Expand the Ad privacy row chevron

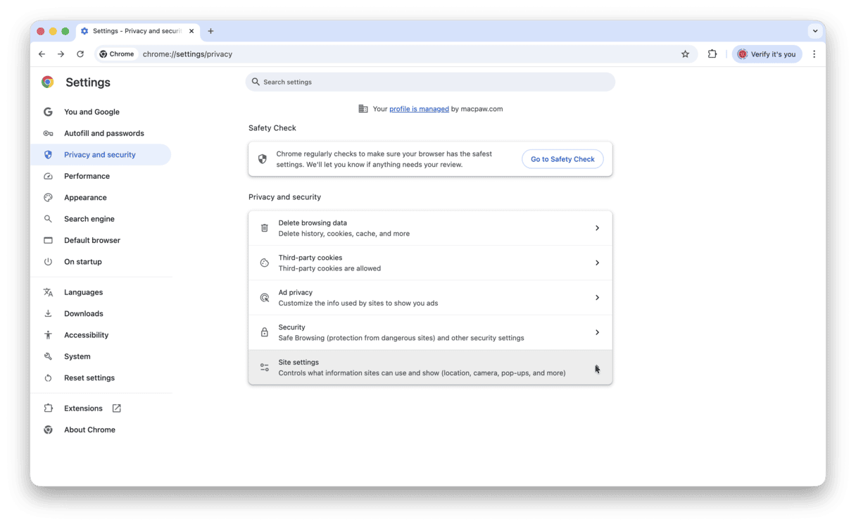[597, 297]
